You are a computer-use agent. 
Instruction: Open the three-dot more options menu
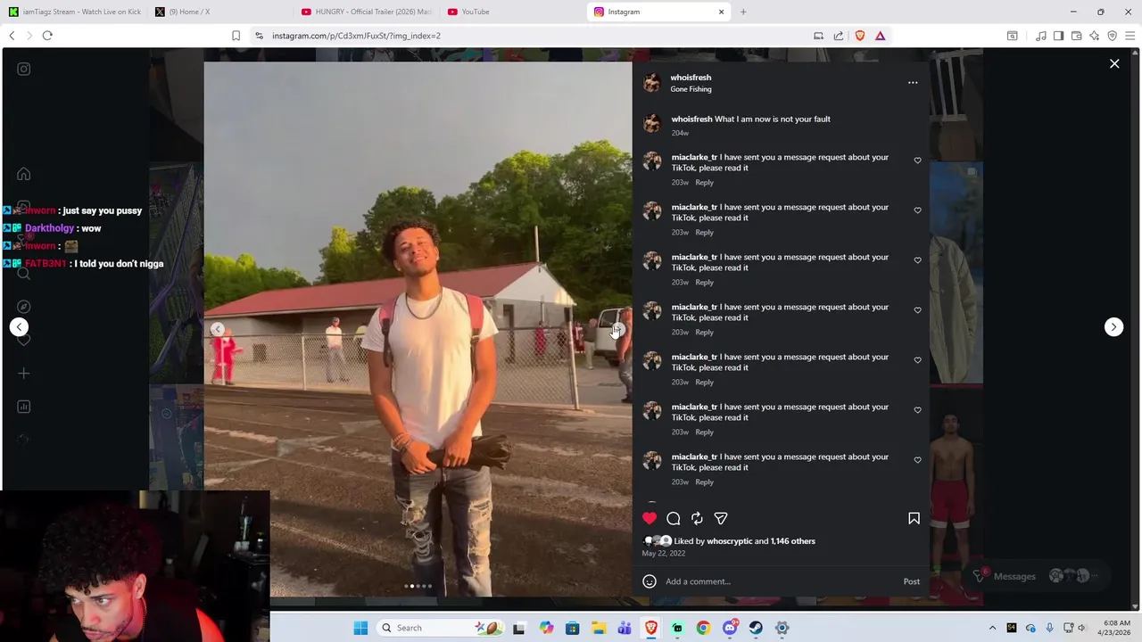[913, 82]
